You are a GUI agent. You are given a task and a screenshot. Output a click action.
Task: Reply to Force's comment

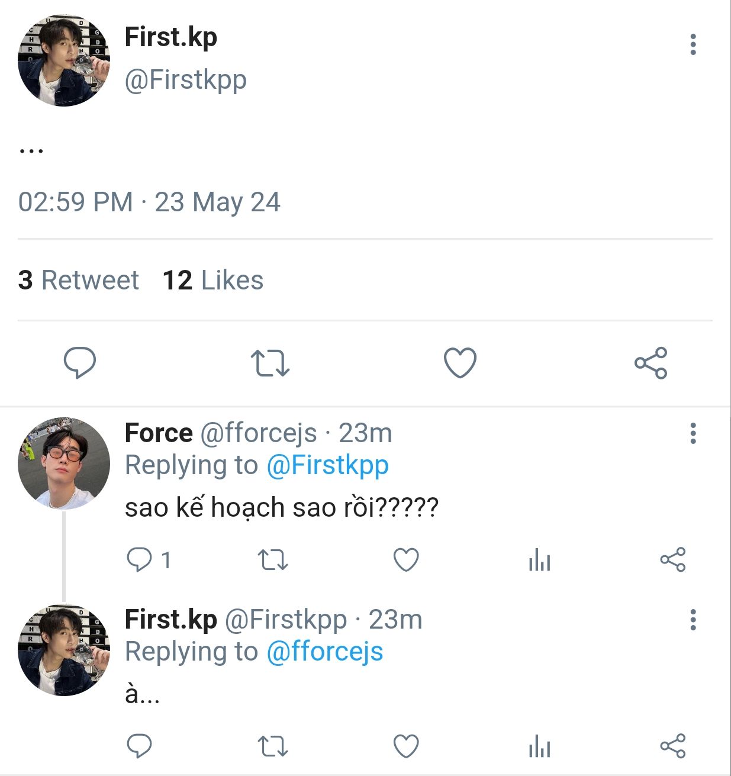[140, 559]
